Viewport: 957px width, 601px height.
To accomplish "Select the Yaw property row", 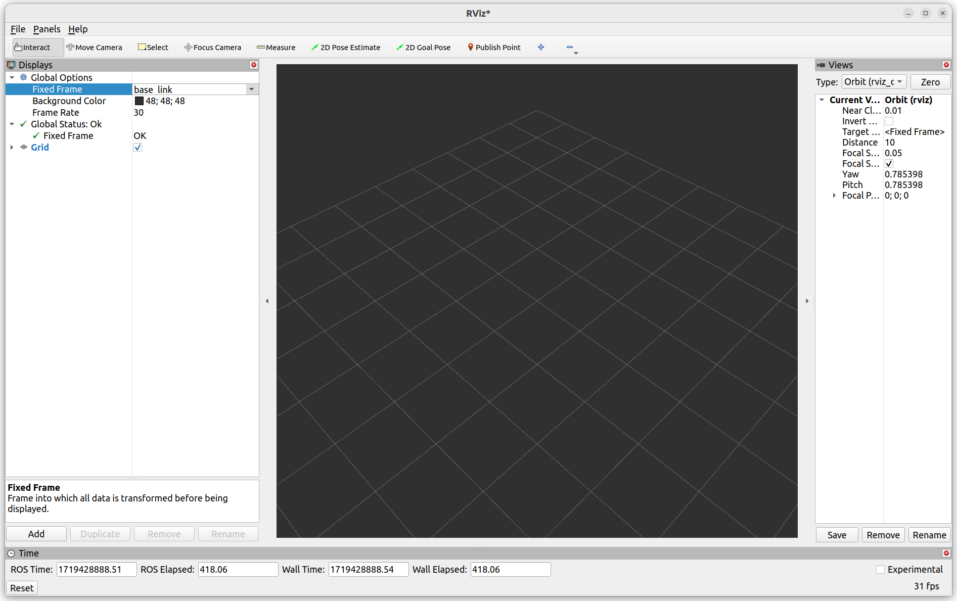I will (x=883, y=174).
